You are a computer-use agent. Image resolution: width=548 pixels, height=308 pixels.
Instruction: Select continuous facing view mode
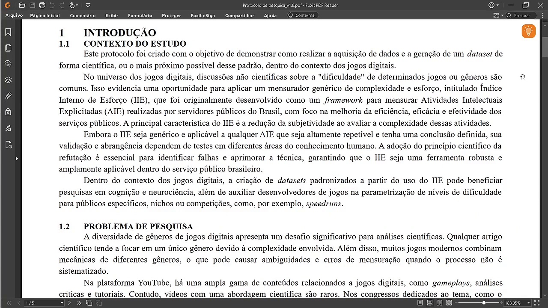pos(449,303)
